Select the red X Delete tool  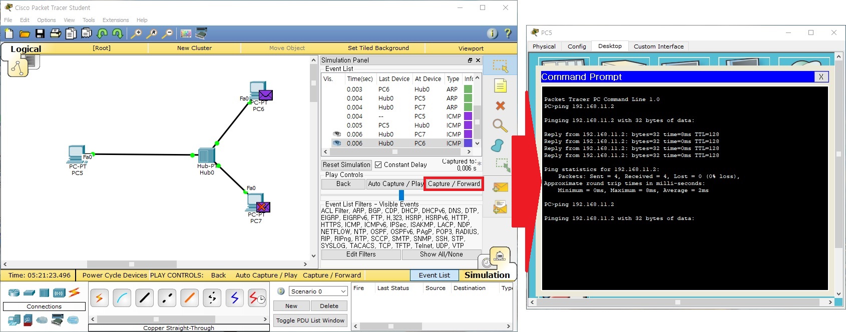500,105
